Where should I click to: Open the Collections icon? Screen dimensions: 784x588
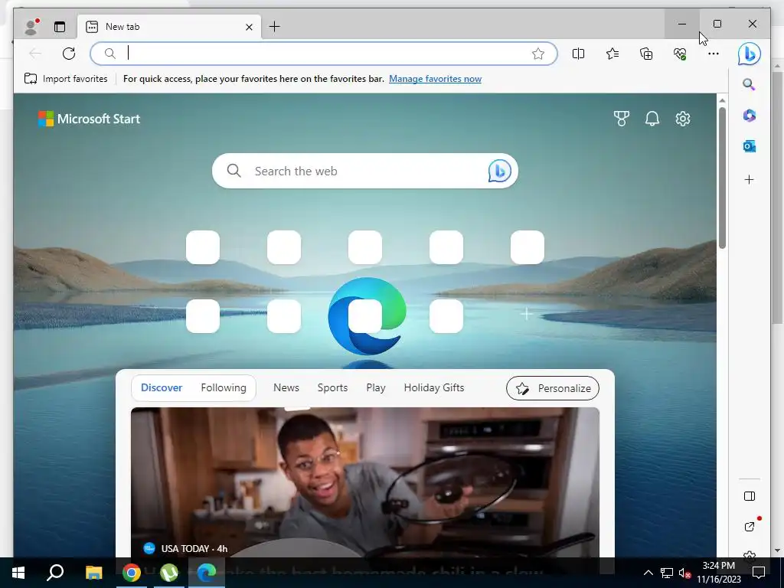(x=646, y=54)
